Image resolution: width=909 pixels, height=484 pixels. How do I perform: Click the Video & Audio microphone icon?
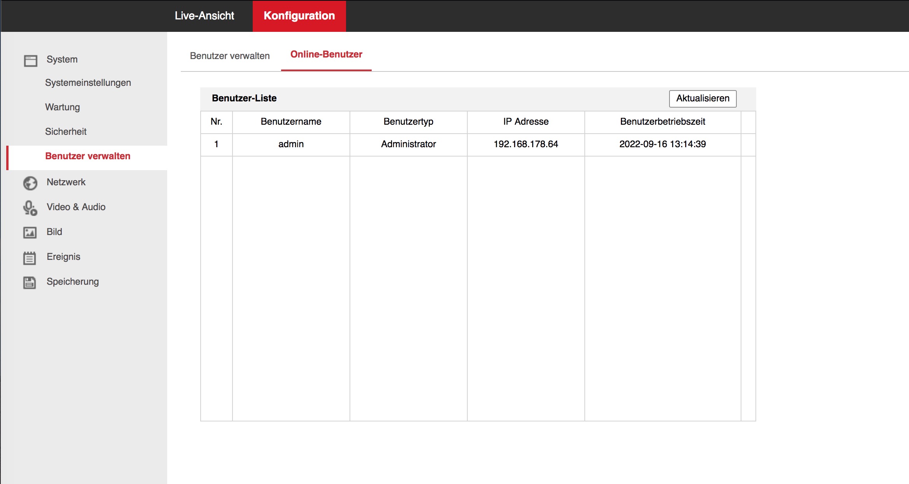(x=30, y=208)
